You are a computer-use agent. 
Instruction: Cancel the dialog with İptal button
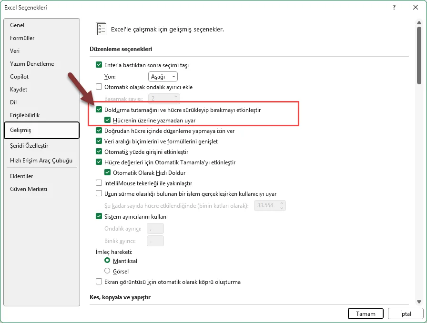[406, 314]
